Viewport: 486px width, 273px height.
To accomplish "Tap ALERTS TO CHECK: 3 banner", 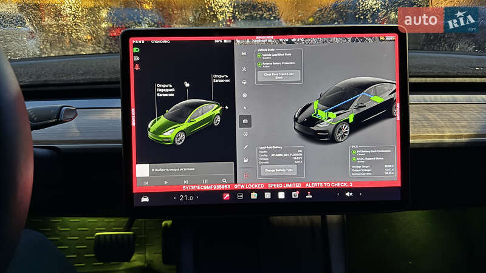I will click(x=329, y=185).
